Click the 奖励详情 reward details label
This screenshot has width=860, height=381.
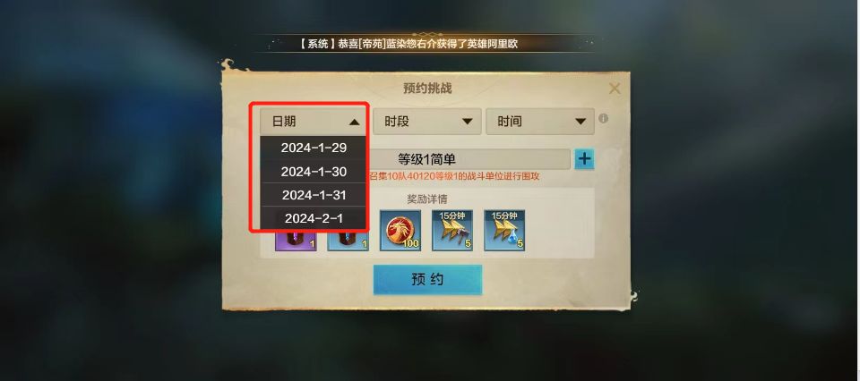coord(426,199)
